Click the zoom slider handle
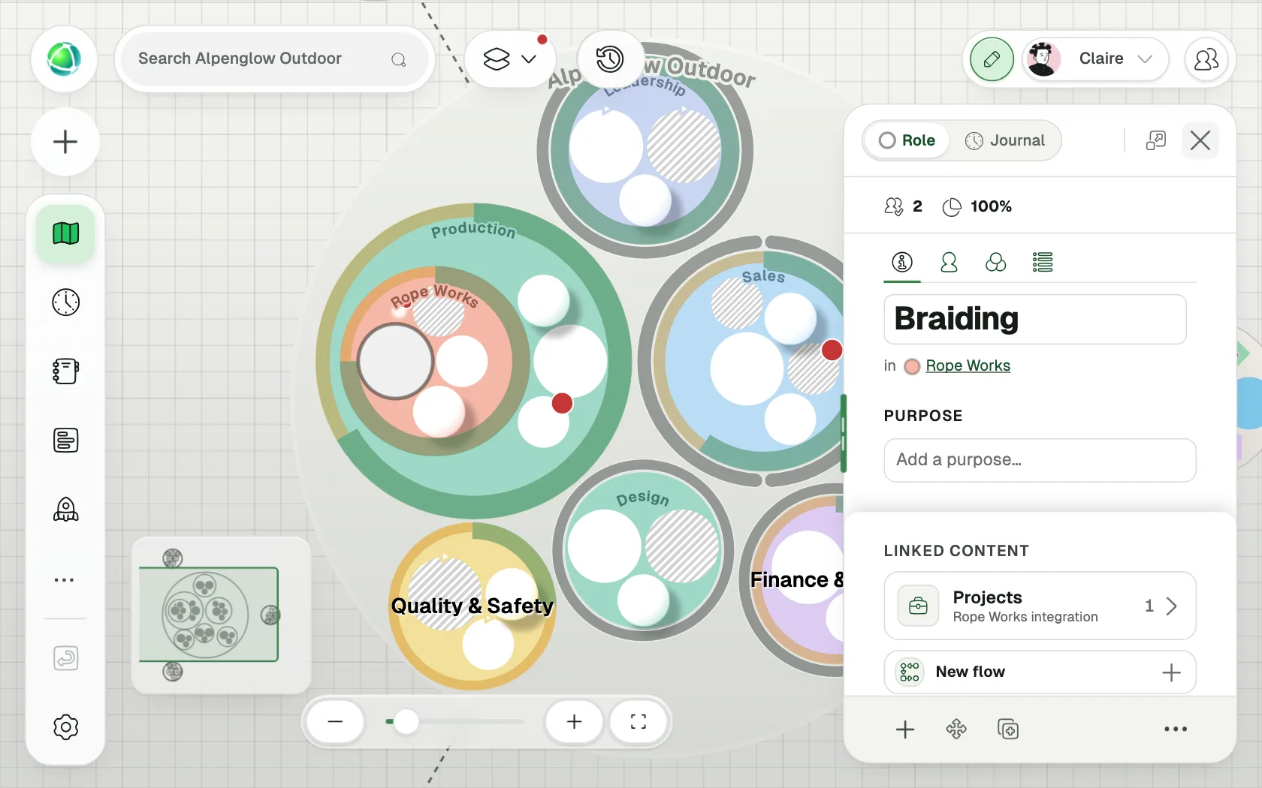The image size is (1262, 788). (x=406, y=722)
